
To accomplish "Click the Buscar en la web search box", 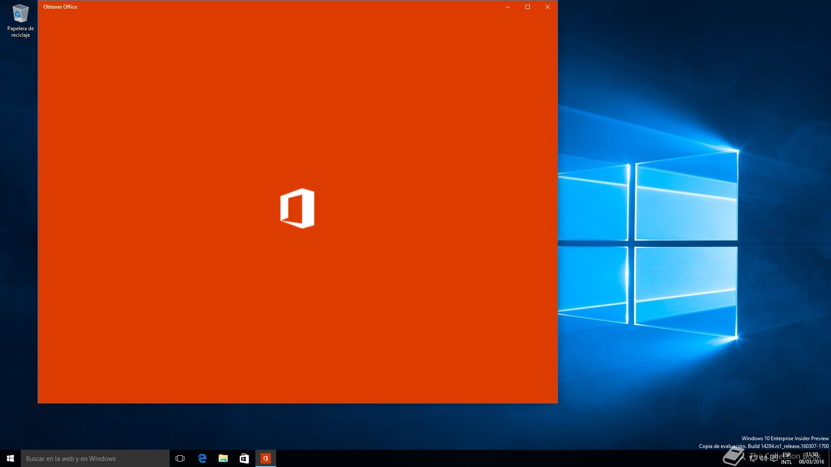I will [x=95, y=458].
